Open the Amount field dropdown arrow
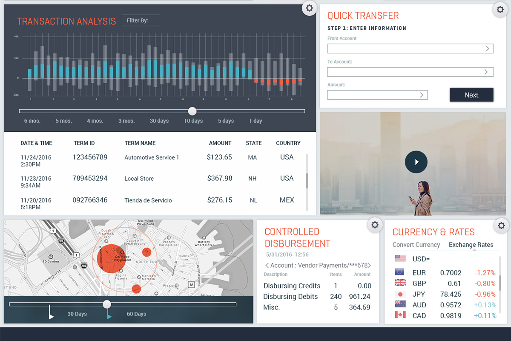 [422, 95]
